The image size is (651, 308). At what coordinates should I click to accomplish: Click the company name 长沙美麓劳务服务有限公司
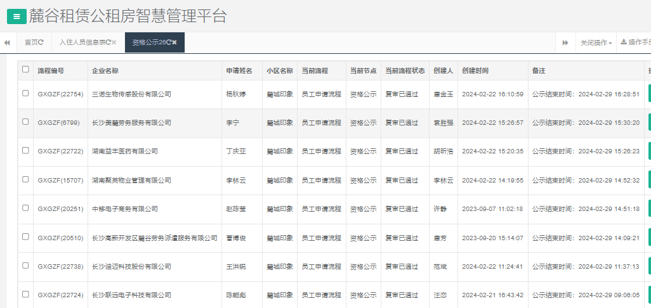tap(131, 123)
